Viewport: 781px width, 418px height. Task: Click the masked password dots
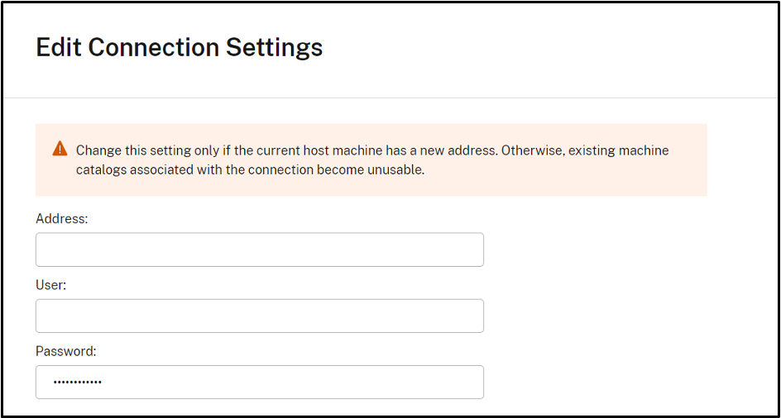(77, 382)
